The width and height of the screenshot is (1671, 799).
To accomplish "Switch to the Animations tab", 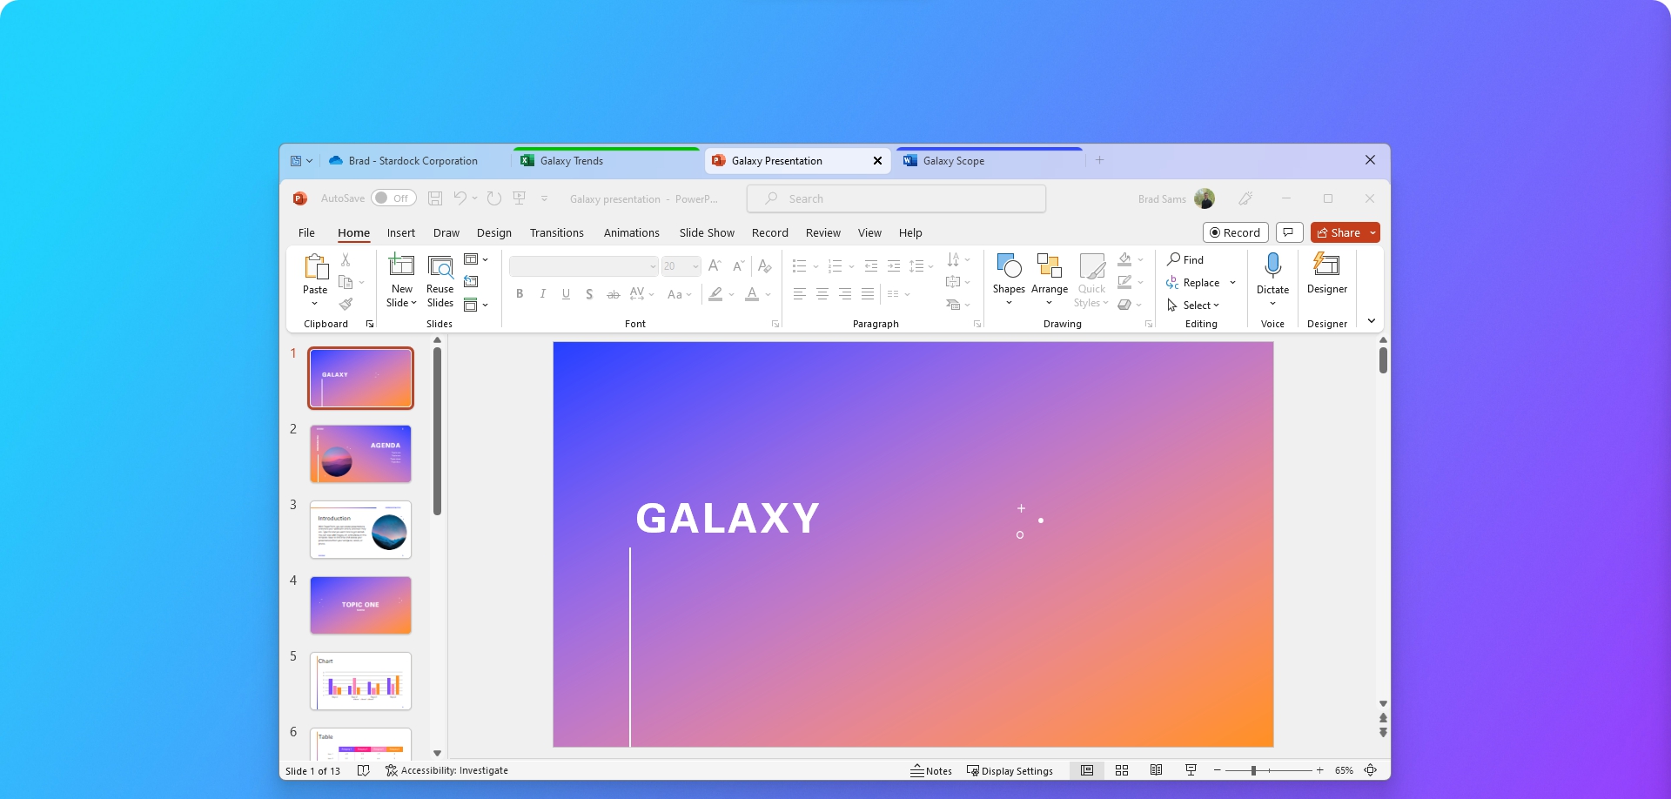I will click(x=632, y=232).
